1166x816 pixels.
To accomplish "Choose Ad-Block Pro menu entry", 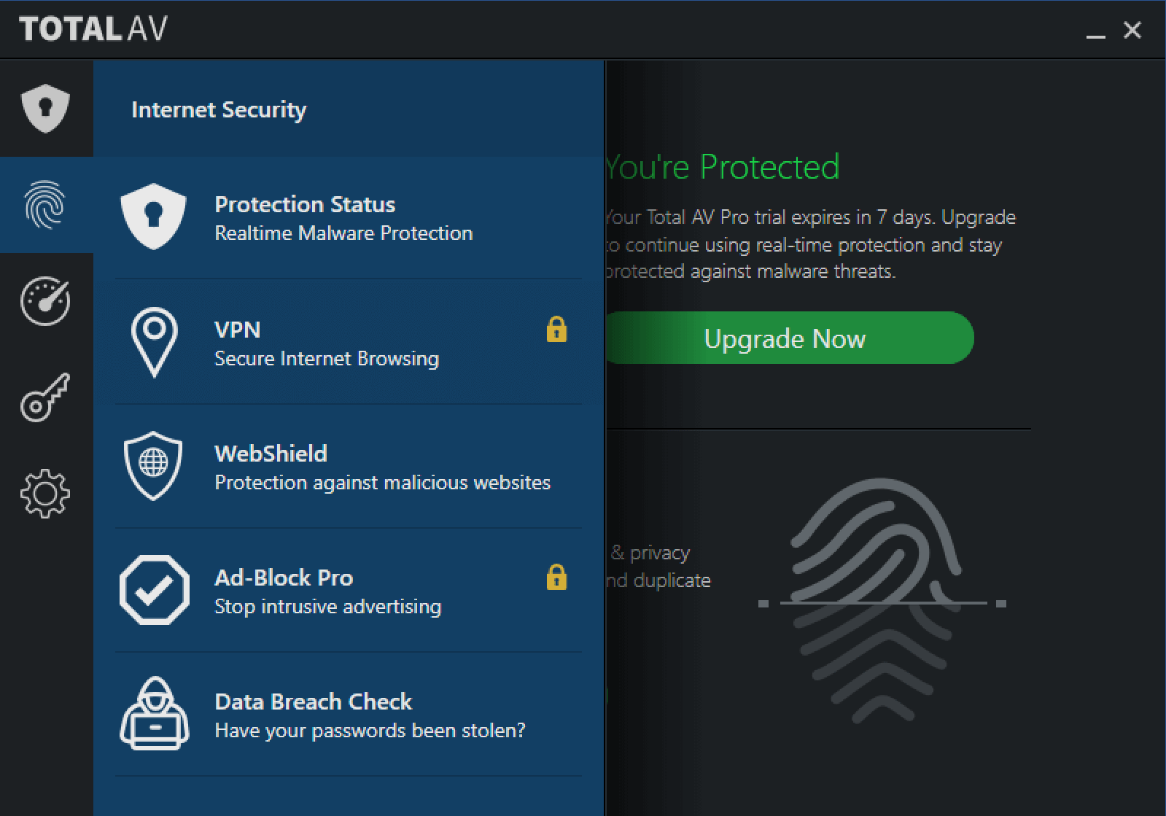I will point(349,591).
